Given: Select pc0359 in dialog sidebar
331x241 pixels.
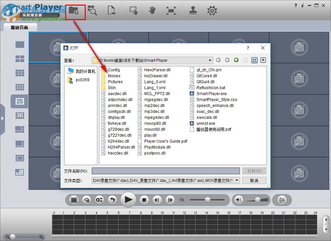Looking at the screenshot, I should (78, 80).
